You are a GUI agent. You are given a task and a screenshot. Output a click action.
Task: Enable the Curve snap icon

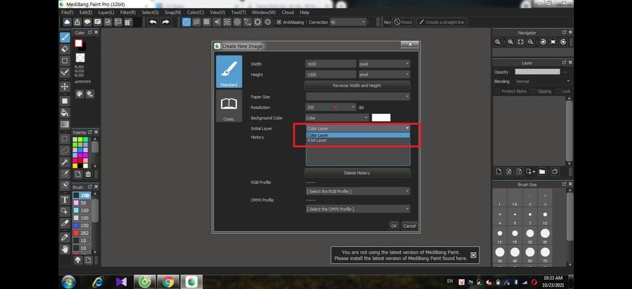tap(247, 22)
